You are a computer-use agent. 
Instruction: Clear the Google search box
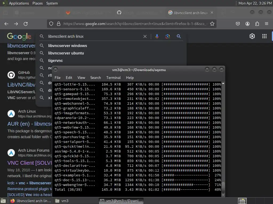145,36
